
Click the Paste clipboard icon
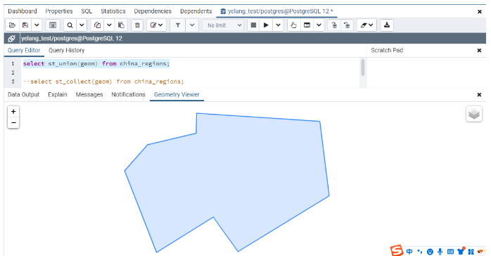point(121,25)
